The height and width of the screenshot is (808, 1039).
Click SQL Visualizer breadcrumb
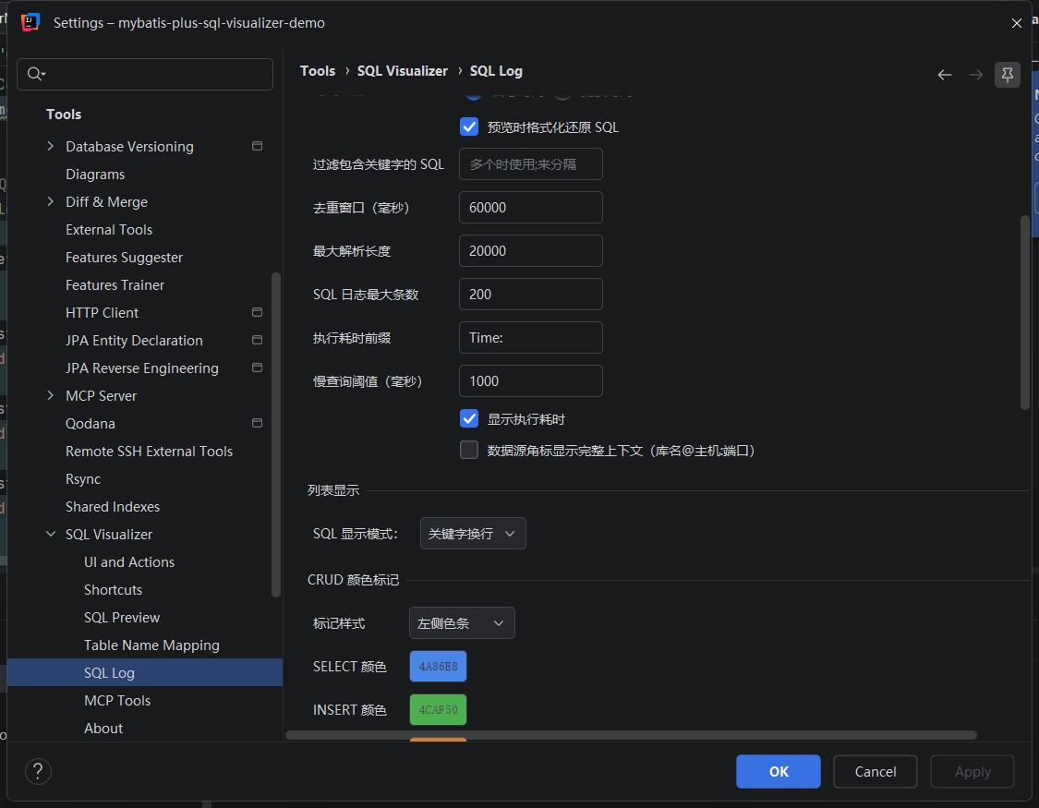pyautogui.click(x=403, y=71)
